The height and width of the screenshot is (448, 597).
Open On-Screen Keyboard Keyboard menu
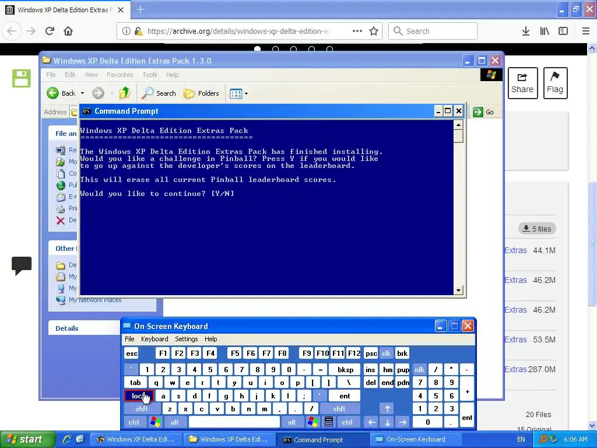click(154, 339)
